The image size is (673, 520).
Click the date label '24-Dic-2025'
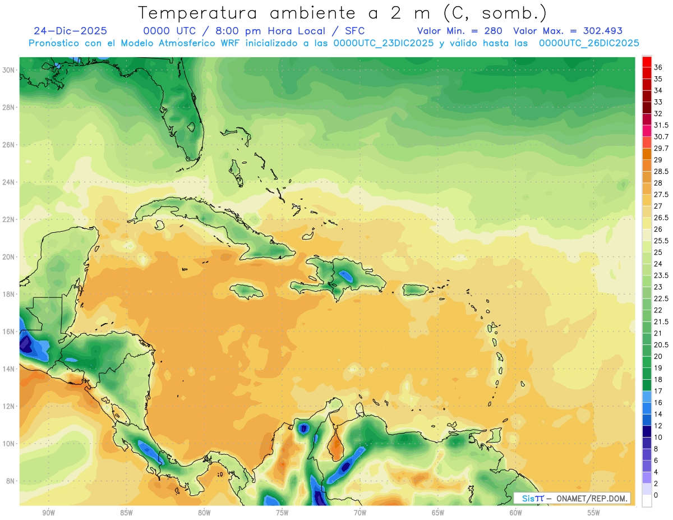point(70,31)
